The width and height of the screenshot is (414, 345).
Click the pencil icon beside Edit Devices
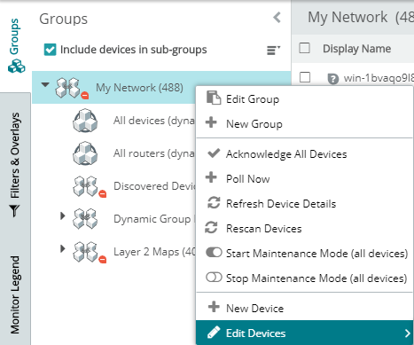point(214,333)
